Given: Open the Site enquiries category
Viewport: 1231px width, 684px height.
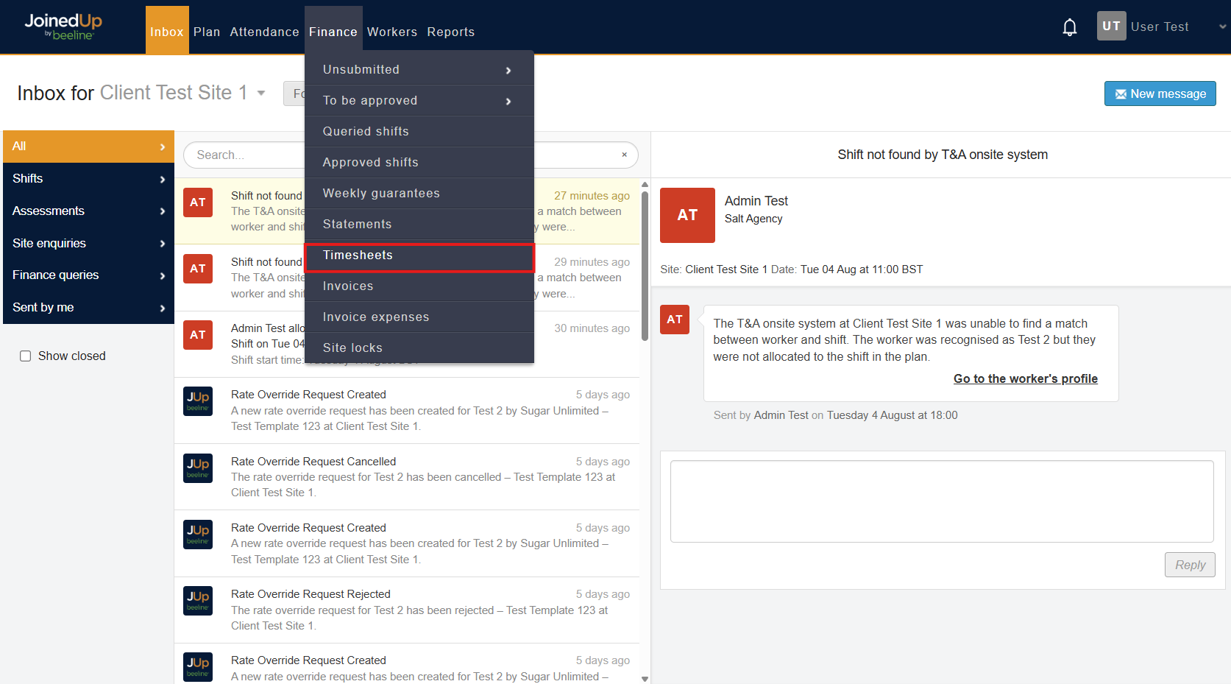Looking at the screenshot, I should click(x=88, y=243).
